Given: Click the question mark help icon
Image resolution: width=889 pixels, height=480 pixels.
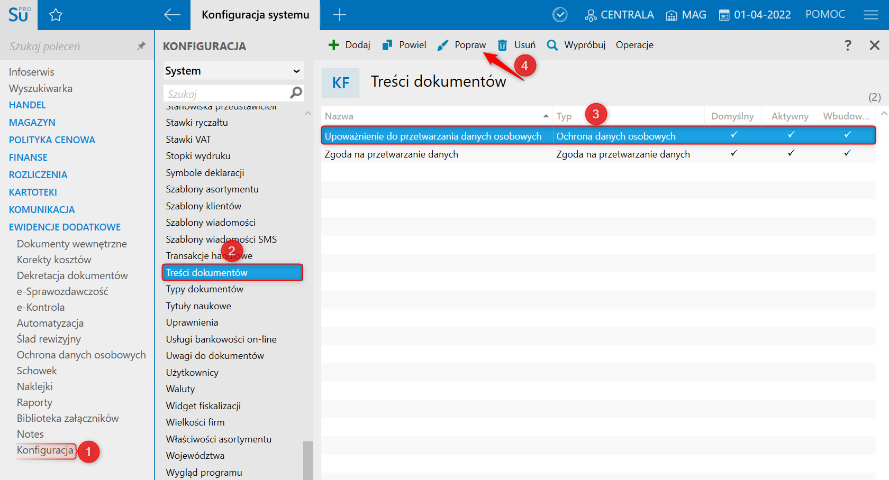Looking at the screenshot, I should (848, 45).
